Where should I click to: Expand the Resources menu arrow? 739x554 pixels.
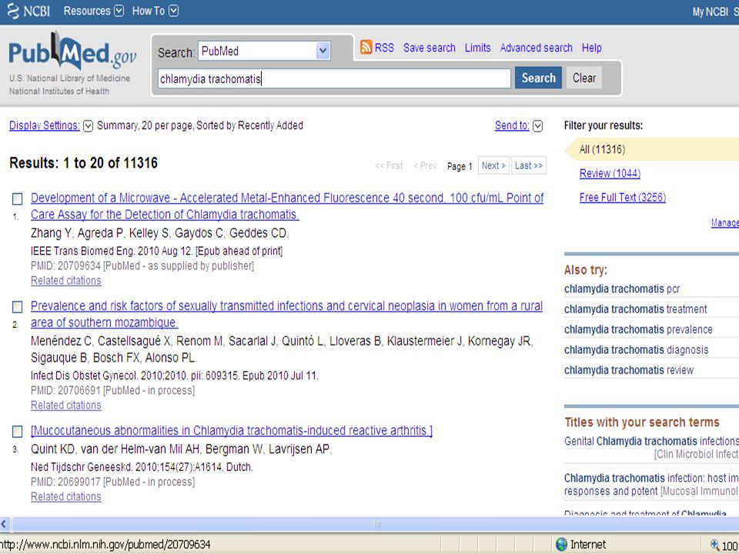tap(119, 11)
